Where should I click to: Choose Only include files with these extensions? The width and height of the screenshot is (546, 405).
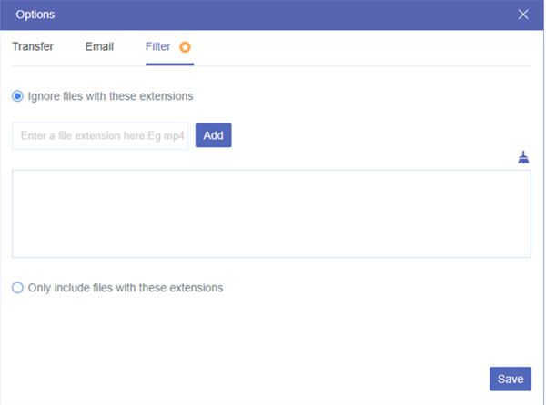18,288
